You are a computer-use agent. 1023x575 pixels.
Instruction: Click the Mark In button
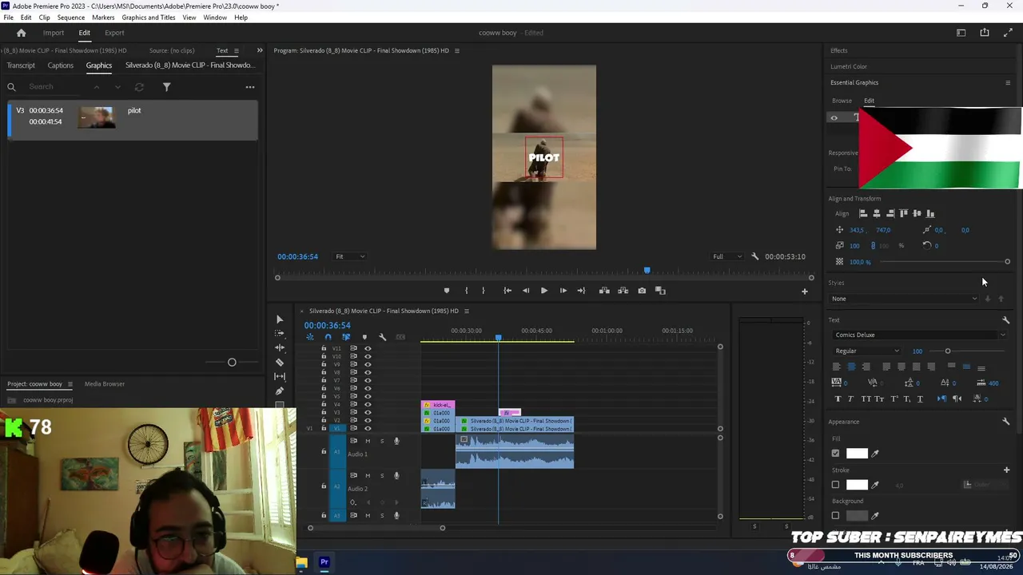click(x=466, y=291)
